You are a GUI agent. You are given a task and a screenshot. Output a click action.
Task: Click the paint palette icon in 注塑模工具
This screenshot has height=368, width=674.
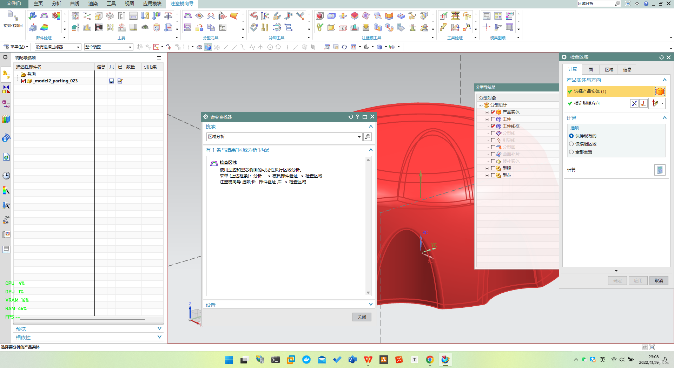(424, 16)
